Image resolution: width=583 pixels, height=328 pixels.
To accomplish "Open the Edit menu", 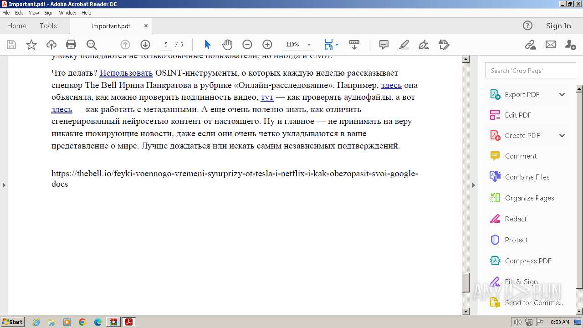I will (x=19, y=13).
